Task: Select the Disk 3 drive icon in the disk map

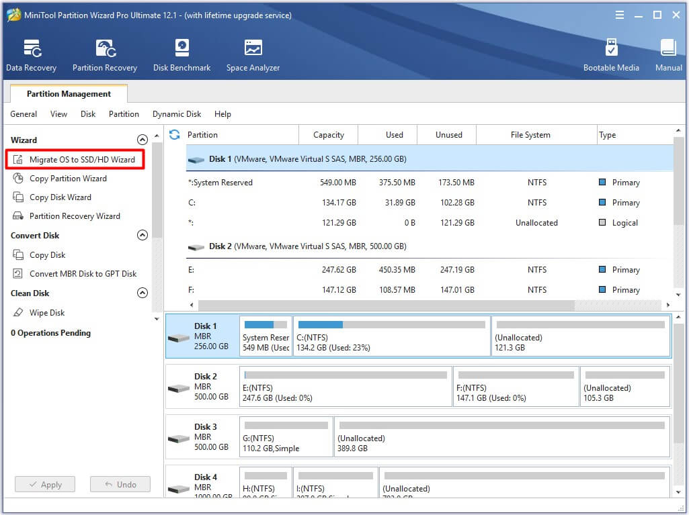Action: coord(179,438)
